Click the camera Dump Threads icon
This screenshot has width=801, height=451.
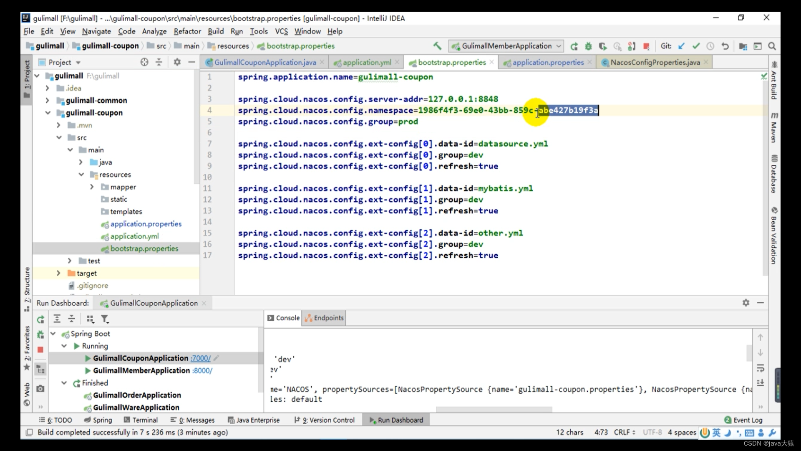[40, 389]
